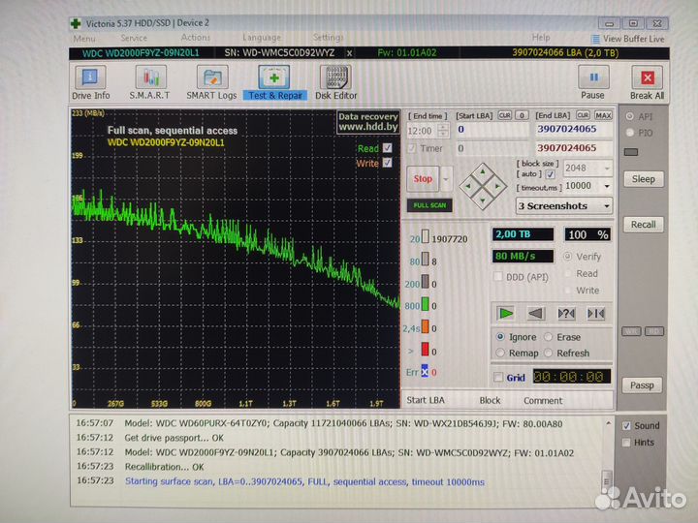Open the dropdown arrow beside Stop

[x=446, y=179]
